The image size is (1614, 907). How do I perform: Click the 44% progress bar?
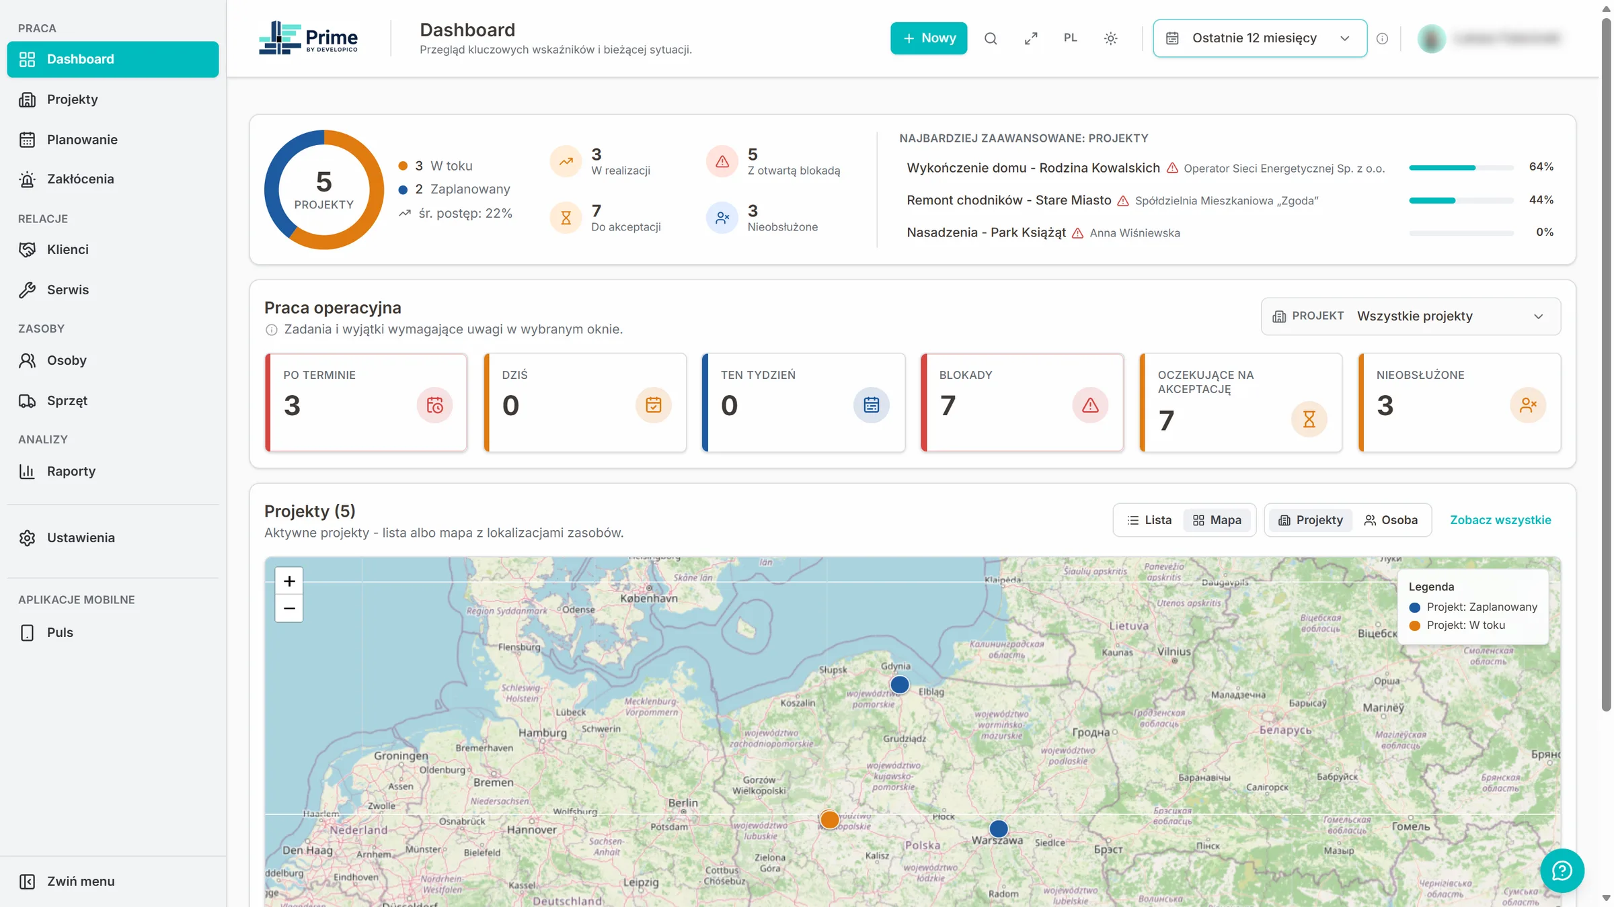[1461, 200]
